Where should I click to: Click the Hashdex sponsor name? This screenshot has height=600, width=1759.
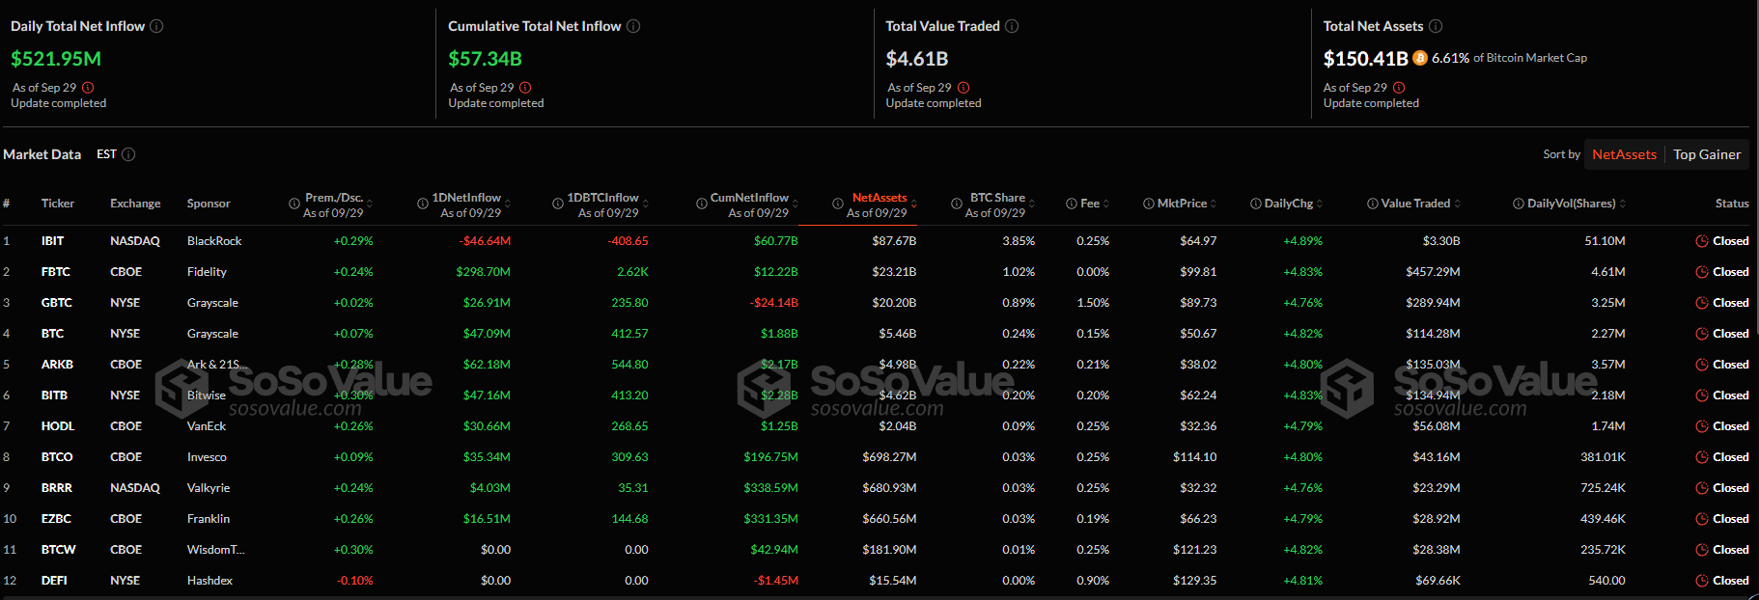click(209, 581)
